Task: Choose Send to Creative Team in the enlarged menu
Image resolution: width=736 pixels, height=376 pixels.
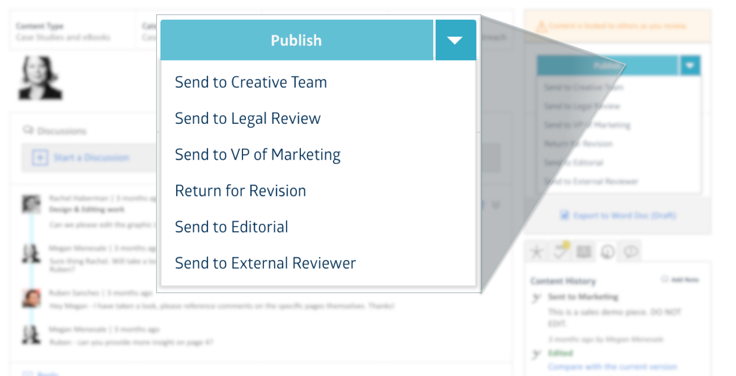Action: point(251,82)
